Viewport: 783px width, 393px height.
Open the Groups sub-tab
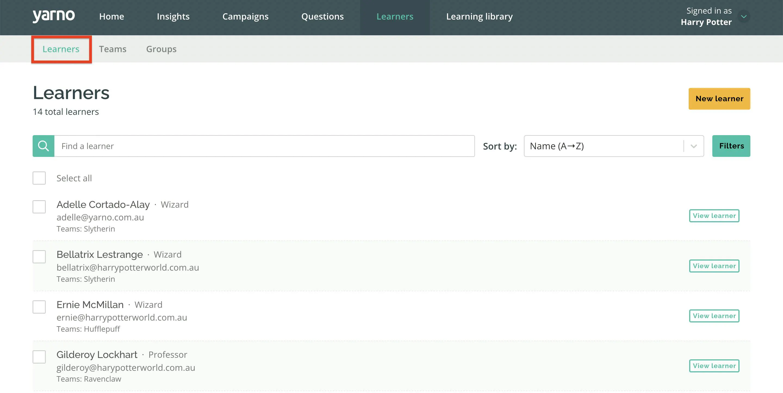point(161,49)
